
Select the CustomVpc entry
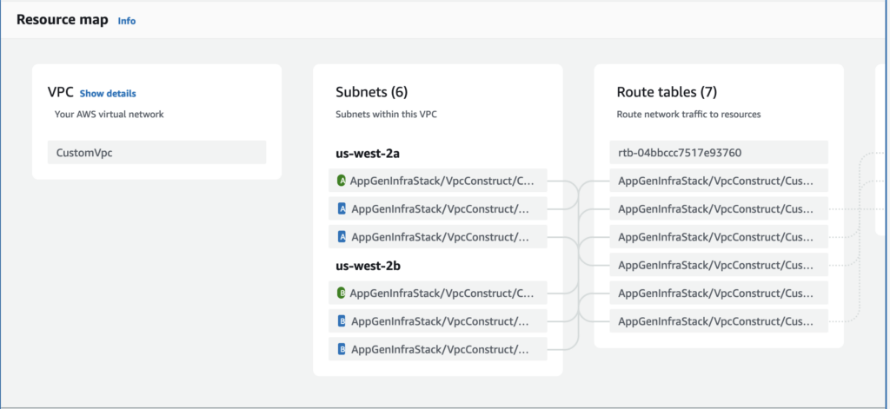pyautogui.click(x=156, y=153)
